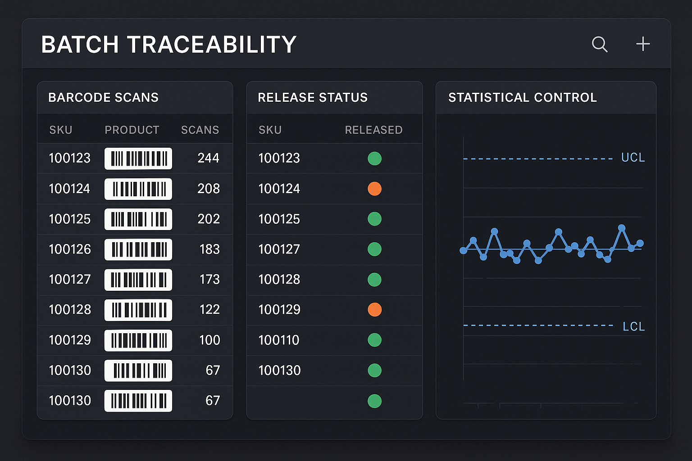Viewport: 692px width, 461px height.
Task: Toggle the release status for SKU 100124
Action: [x=374, y=189]
